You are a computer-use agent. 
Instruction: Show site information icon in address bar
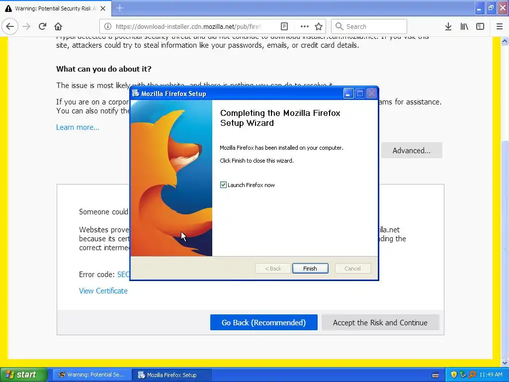point(108,26)
